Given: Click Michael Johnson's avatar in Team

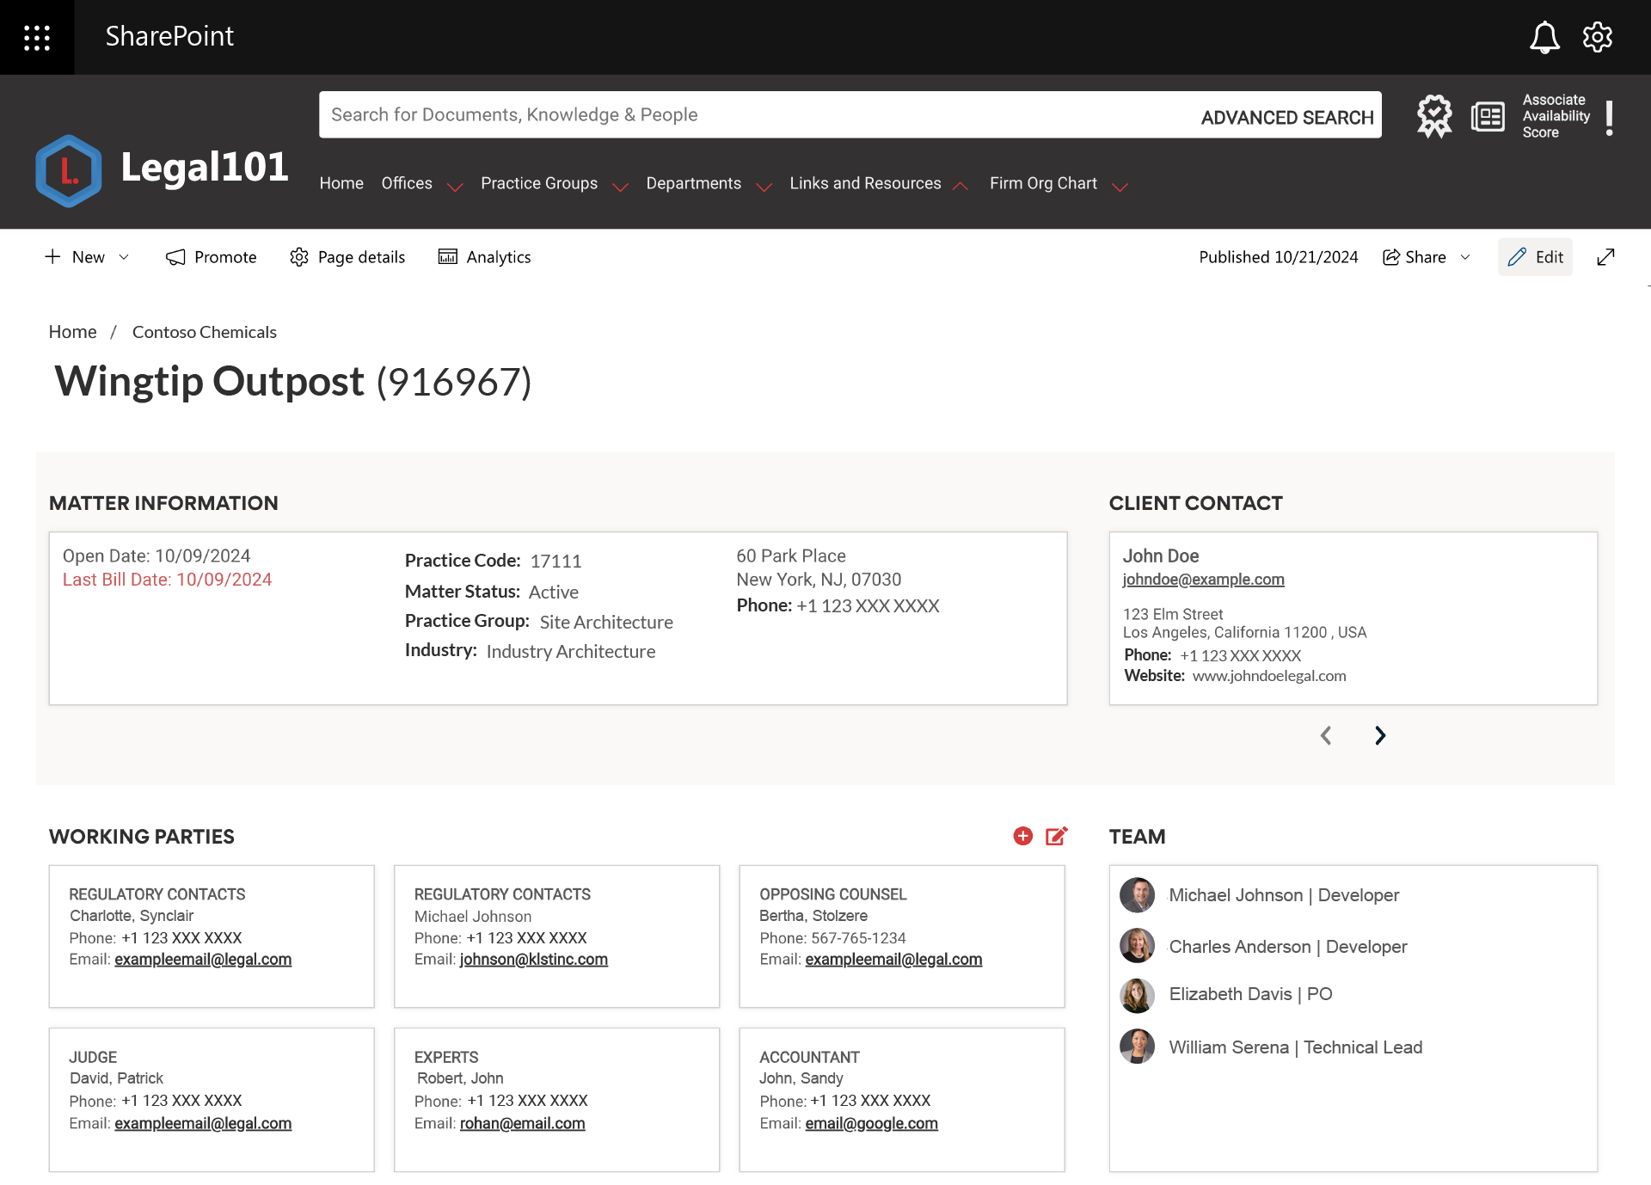Looking at the screenshot, I should tap(1137, 895).
